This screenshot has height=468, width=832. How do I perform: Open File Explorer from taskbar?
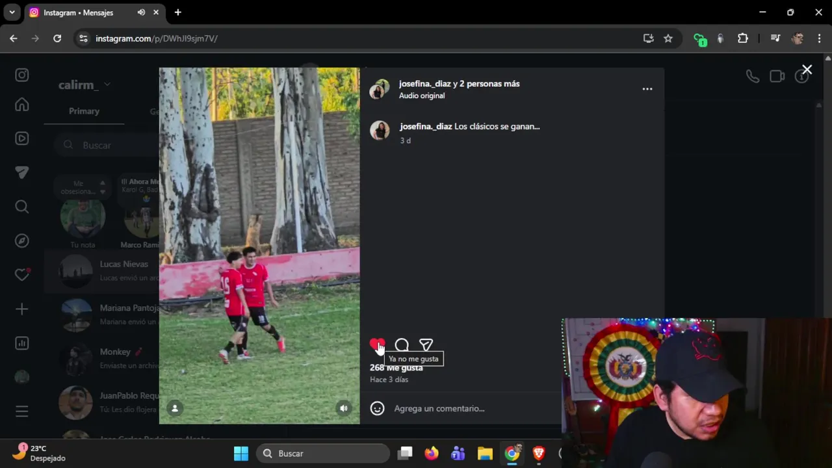[x=485, y=453]
